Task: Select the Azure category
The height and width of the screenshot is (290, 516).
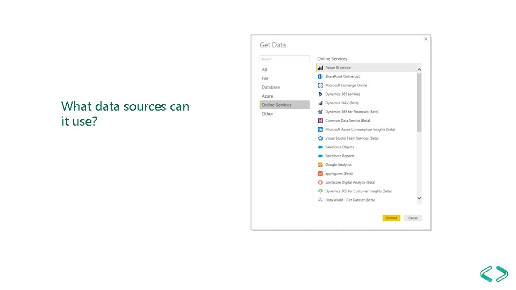Action: (267, 96)
